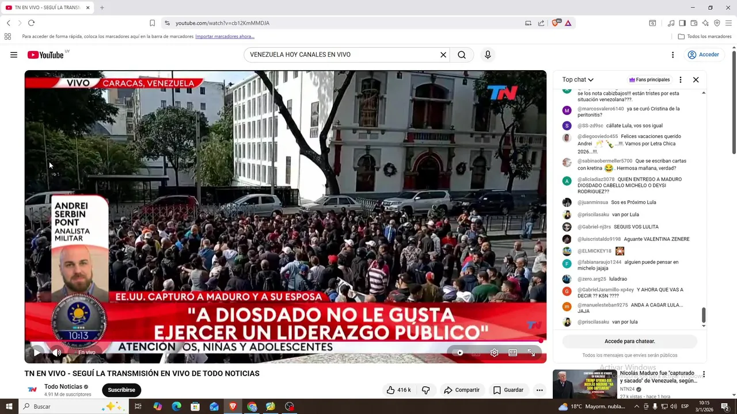Bookmark this page icon in address bar

(x=152, y=23)
